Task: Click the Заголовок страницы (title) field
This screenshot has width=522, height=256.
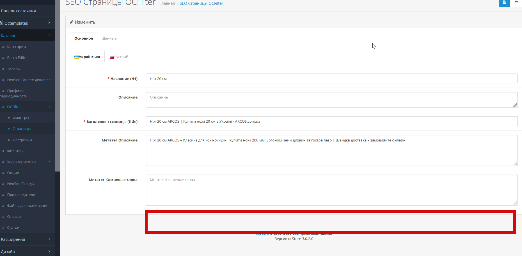Action: tap(332, 121)
